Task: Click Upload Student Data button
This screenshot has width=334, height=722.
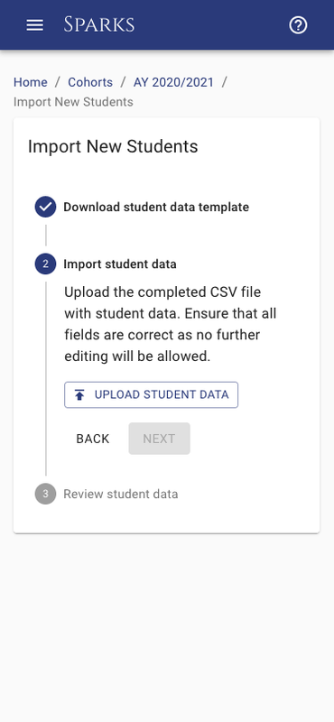Action: [x=151, y=394]
